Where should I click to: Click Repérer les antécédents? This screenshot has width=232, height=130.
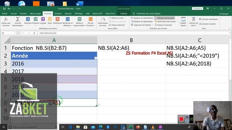[x=142, y=18]
